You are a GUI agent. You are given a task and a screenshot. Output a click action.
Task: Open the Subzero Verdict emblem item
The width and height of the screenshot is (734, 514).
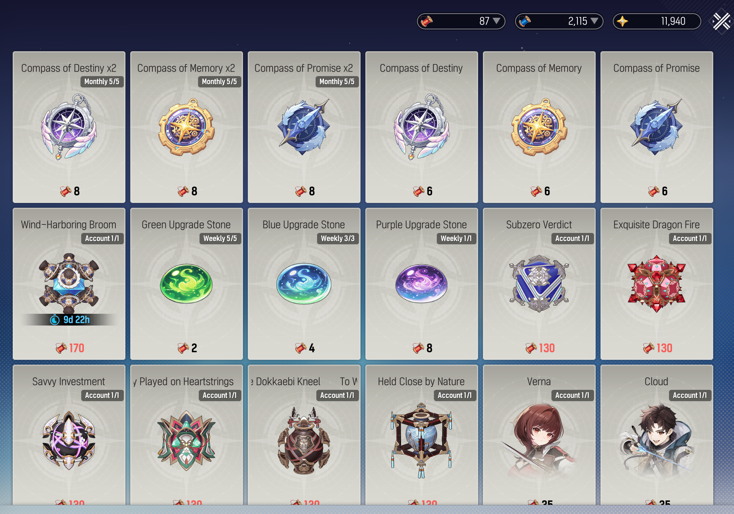(539, 283)
